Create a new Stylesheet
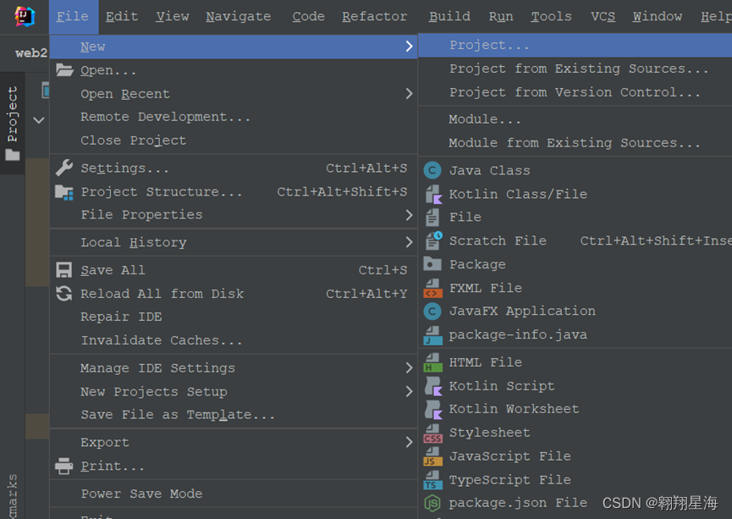 point(489,433)
